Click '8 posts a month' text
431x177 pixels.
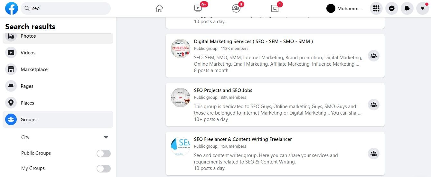211,70
